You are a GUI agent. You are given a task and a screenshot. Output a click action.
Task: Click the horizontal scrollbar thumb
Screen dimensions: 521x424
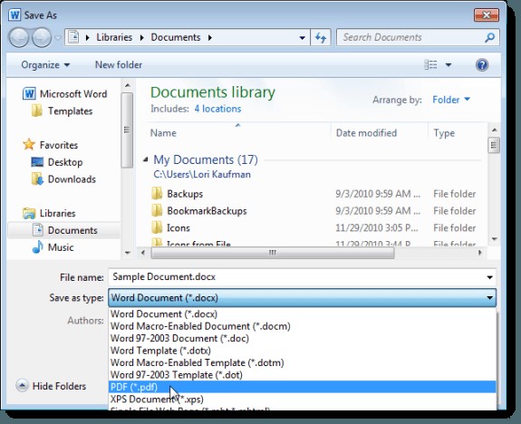click(x=273, y=253)
